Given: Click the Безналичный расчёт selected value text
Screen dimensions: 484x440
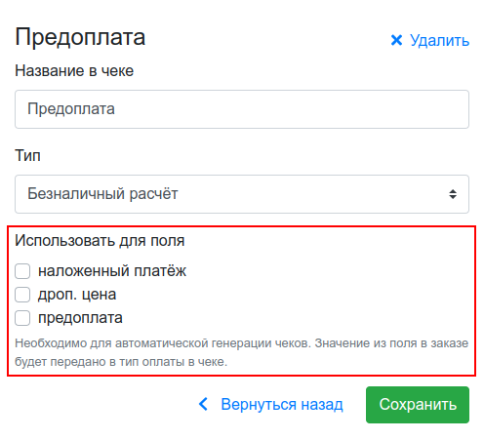Looking at the screenshot, I should click(102, 194).
